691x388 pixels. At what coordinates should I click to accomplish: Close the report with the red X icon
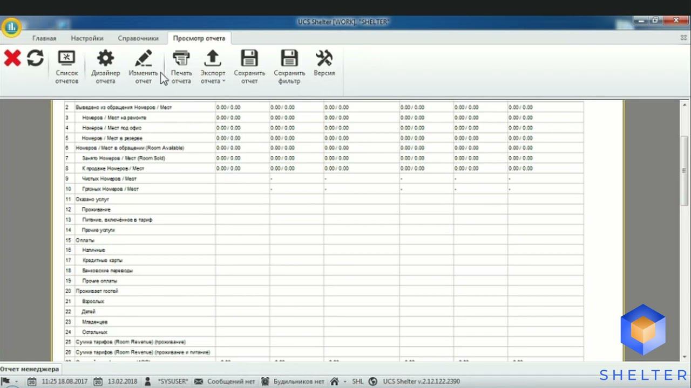pos(12,58)
